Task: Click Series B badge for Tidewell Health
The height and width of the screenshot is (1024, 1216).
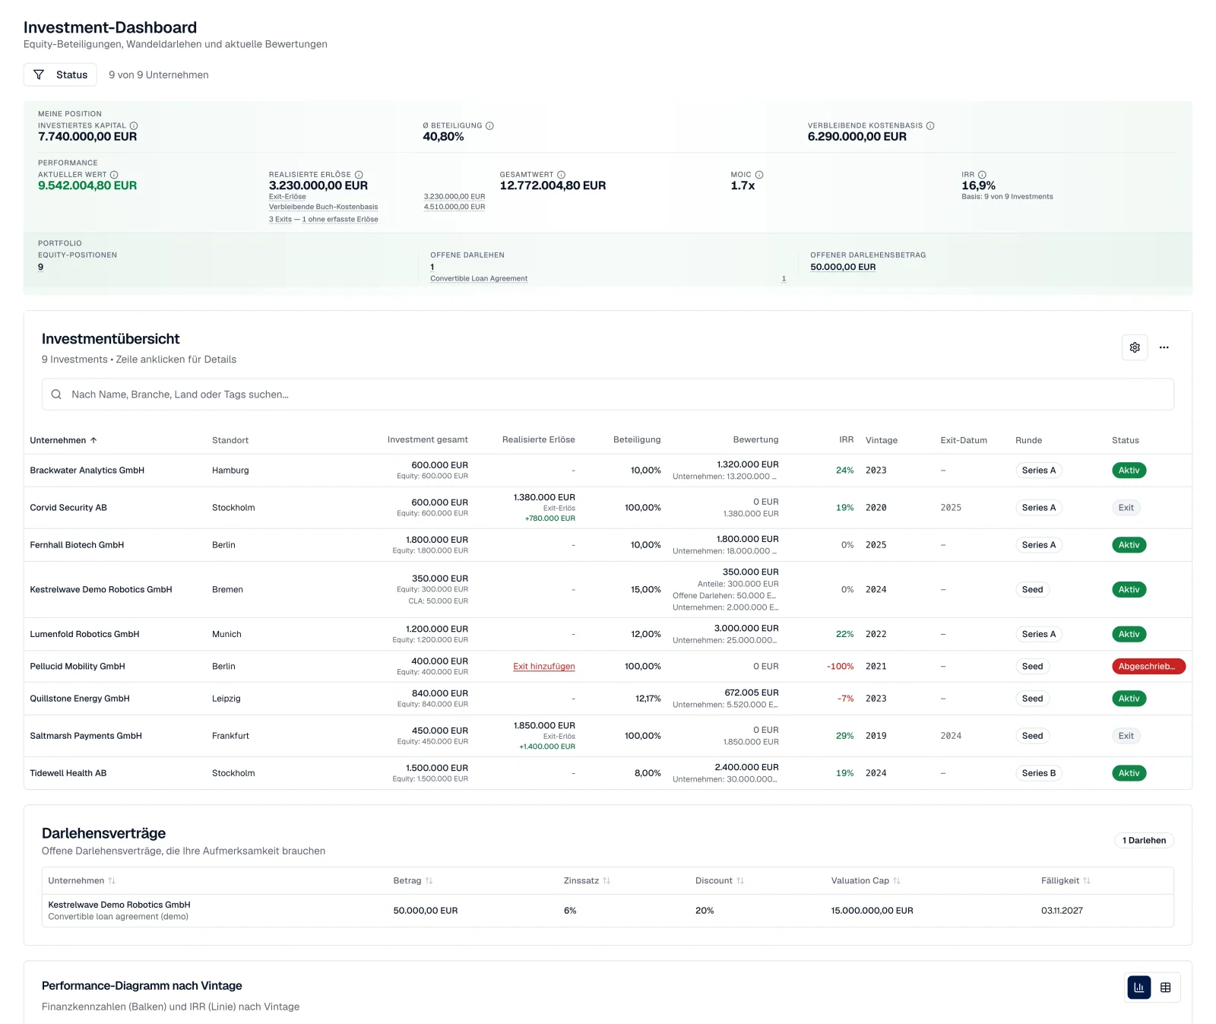Action: pyautogui.click(x=1039, y=773)
